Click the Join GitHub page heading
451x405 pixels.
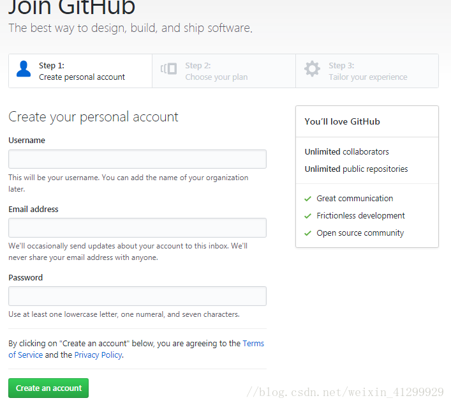tap(72, 7)
